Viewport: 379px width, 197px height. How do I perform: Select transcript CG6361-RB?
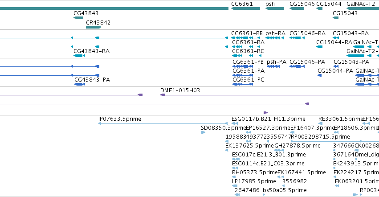click(247, 33)
